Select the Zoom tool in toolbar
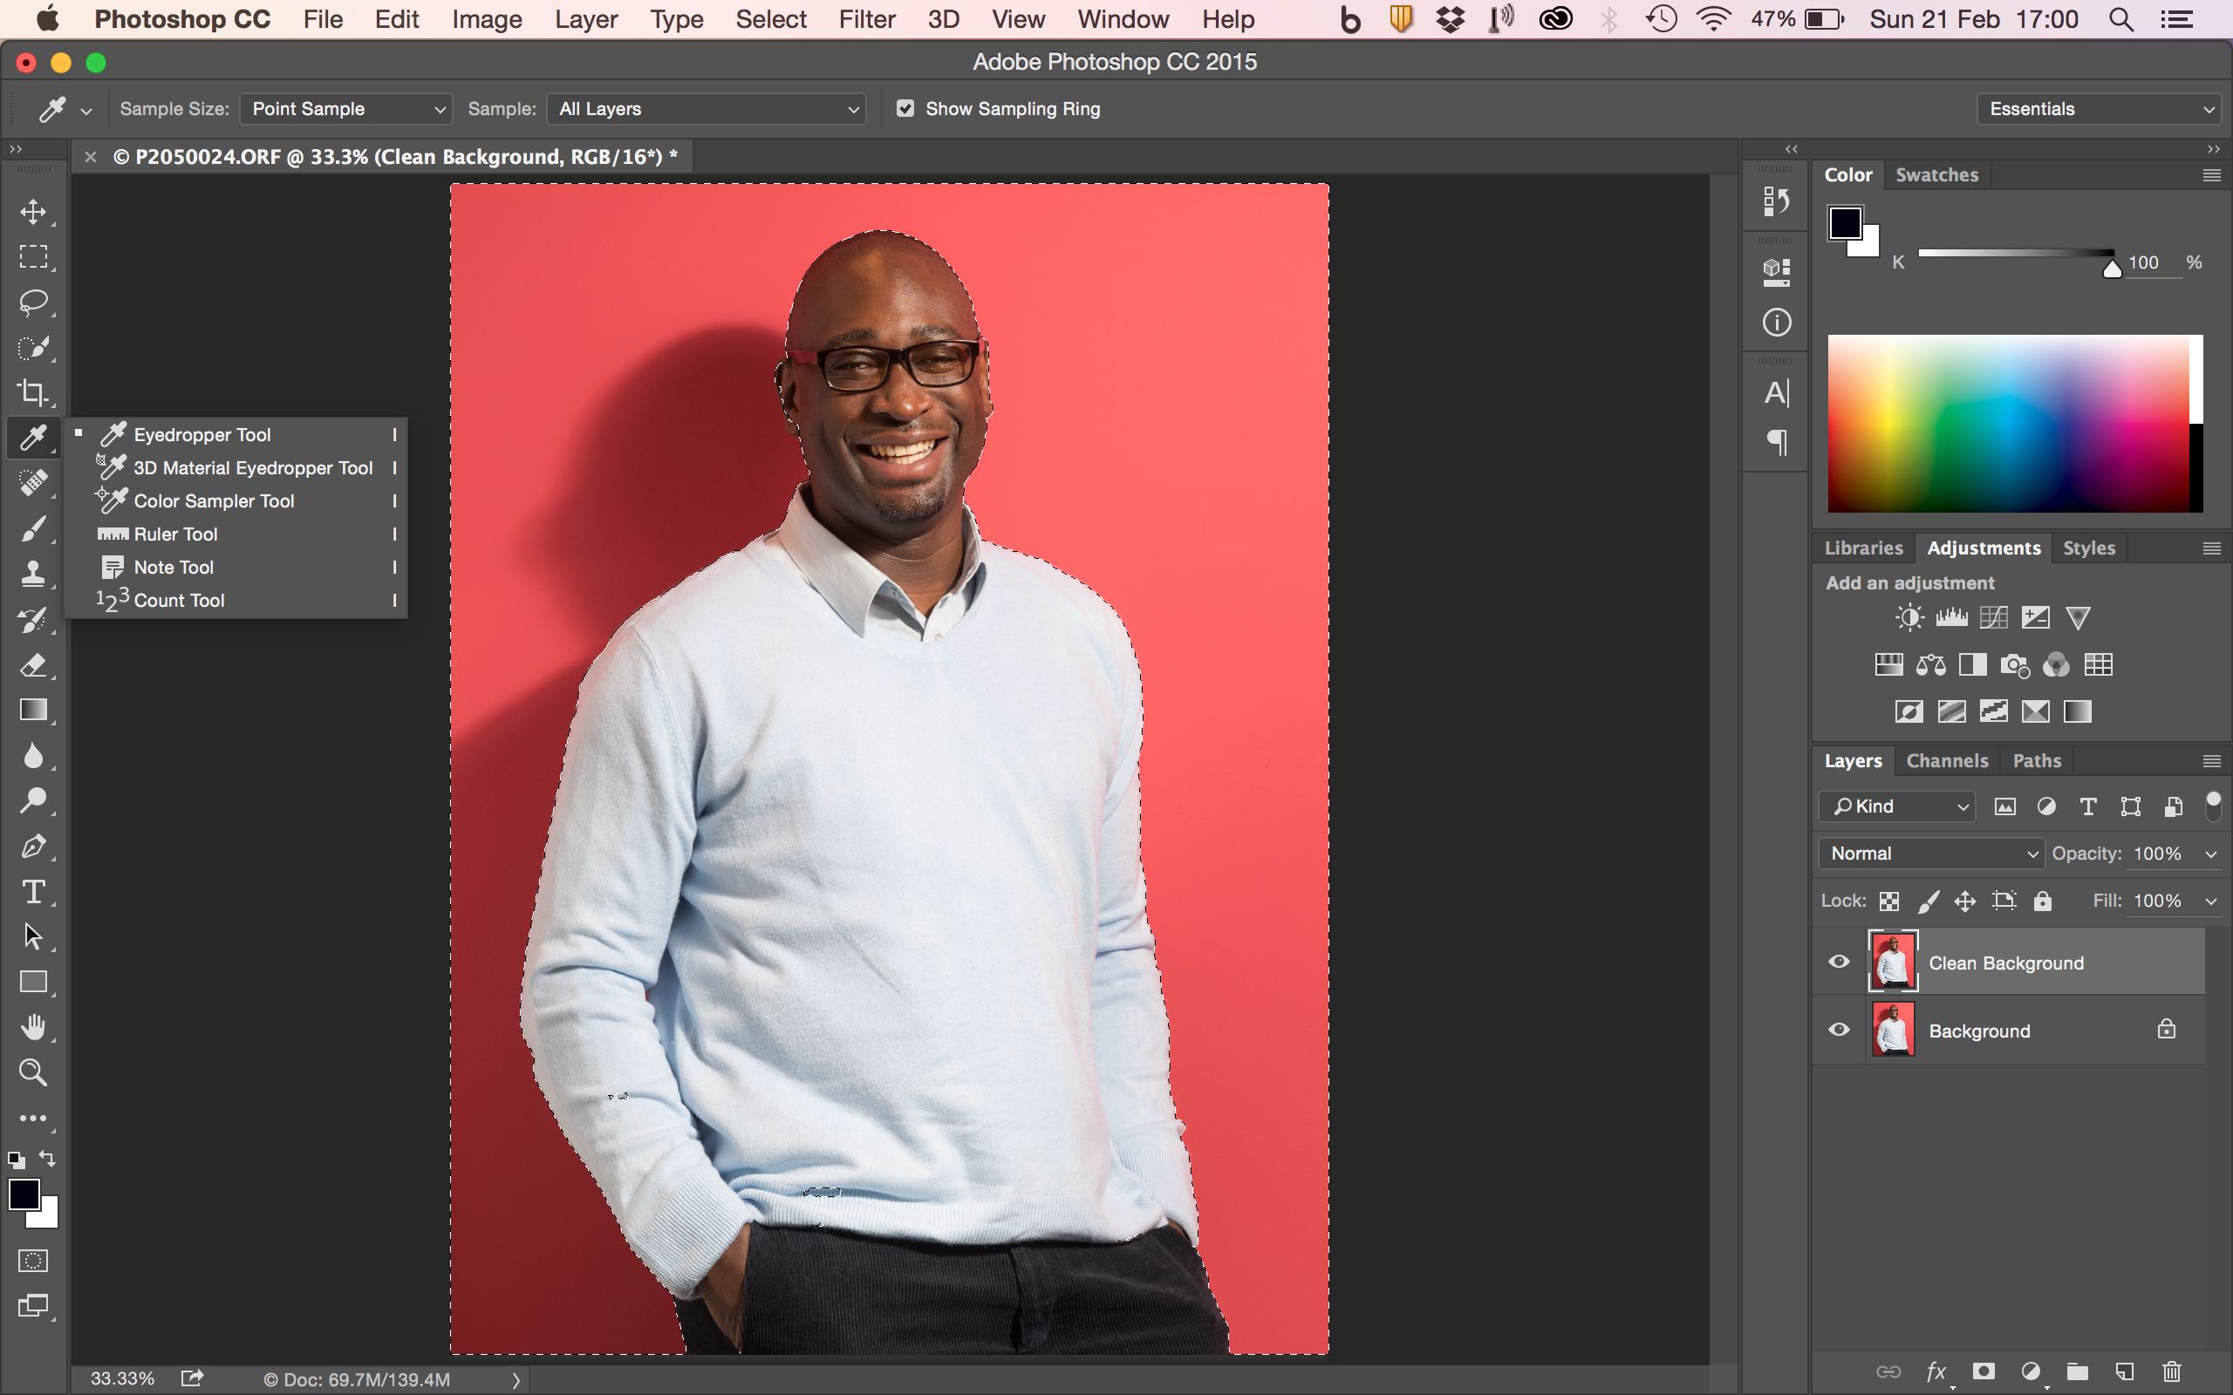Image resolution: width=2233 pixels, height=1395 pixels. point(33,1072)
